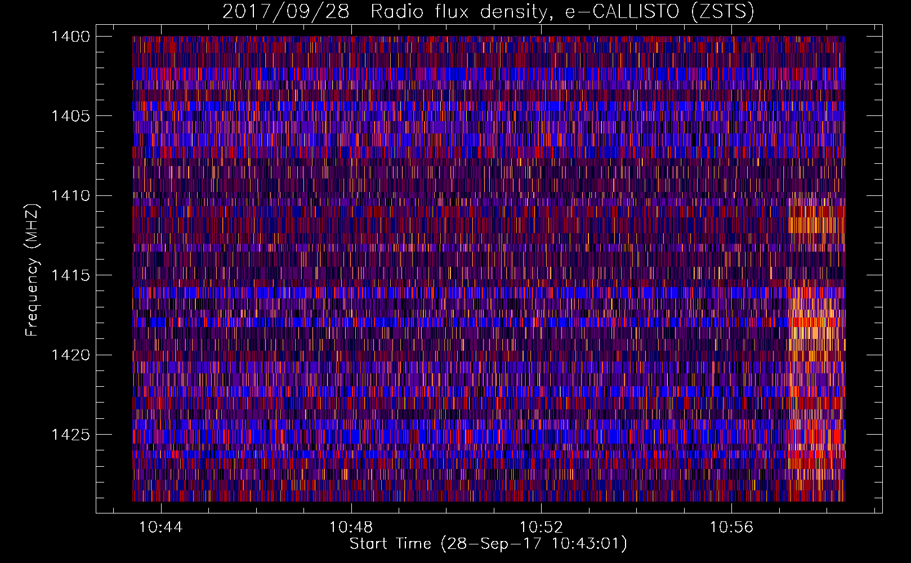Click the "Frequency (MHZ)" axis label
This screenshot has width=911, height=563.
click(x=33, y=270)
